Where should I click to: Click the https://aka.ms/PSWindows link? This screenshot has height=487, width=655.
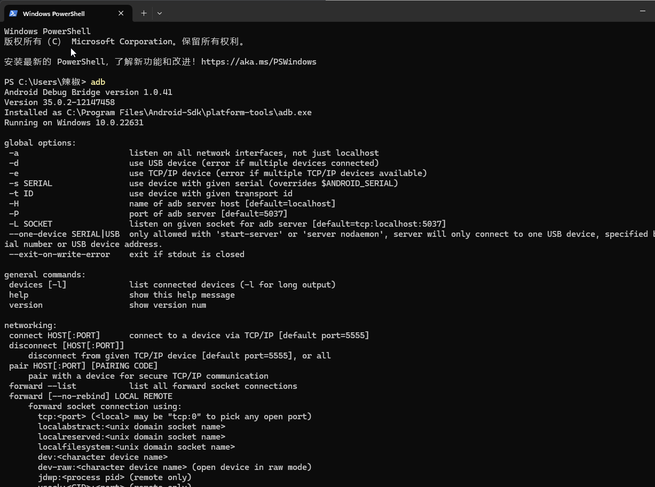coord(258,62)
